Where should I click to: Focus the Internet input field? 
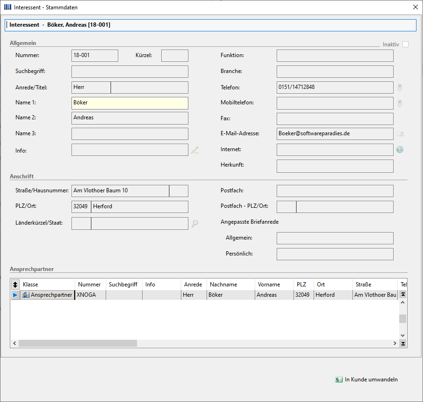[335, 150]
